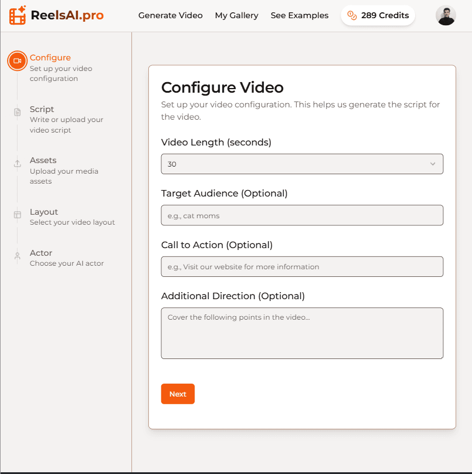Click the Next button
This screenshot has height=474, width=472.
178,394
